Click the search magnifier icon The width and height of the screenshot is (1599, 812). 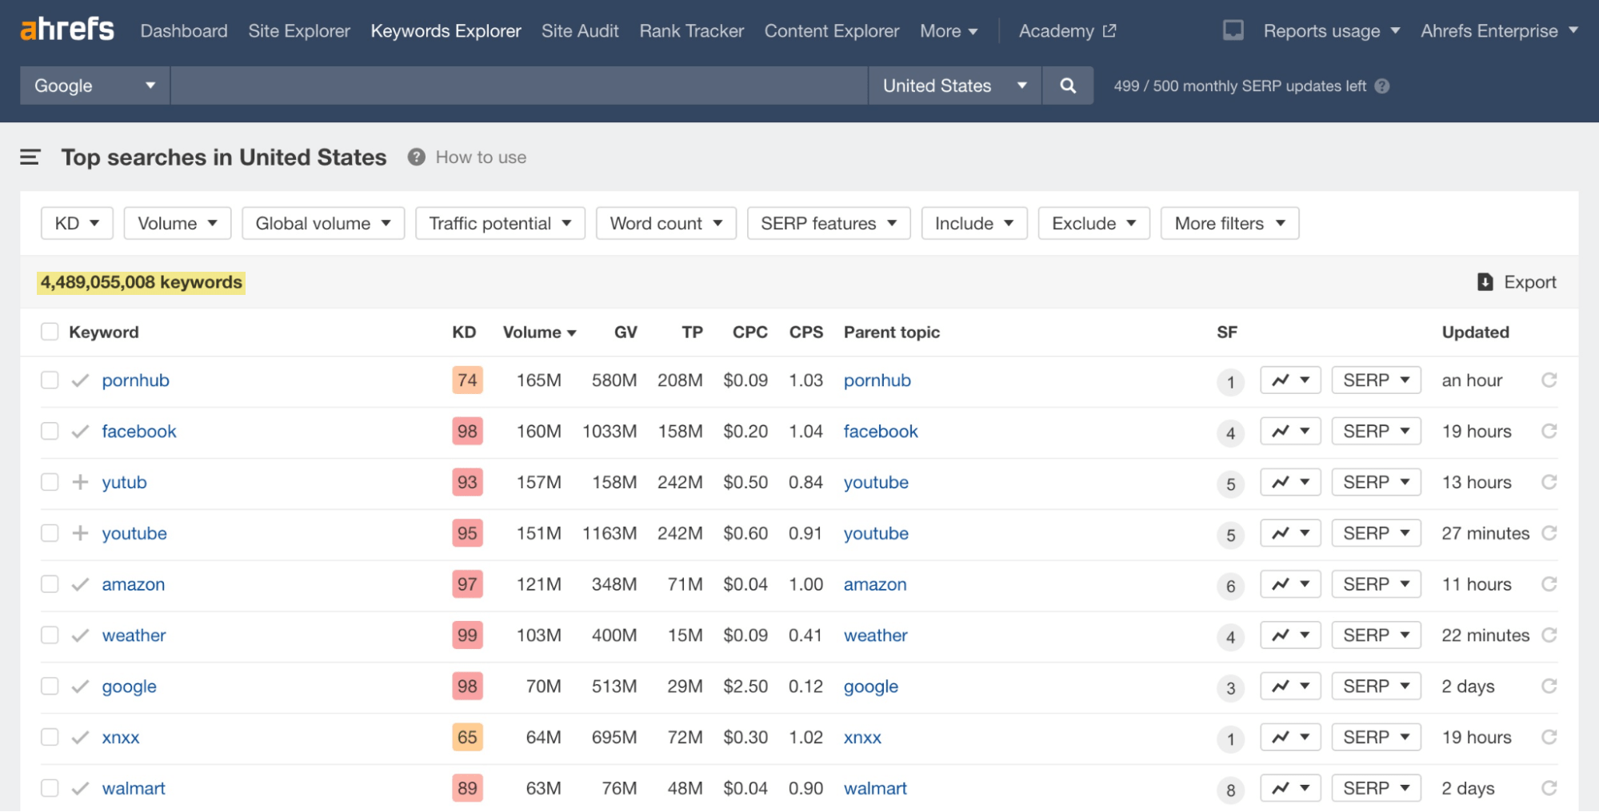click(1068, 86)
